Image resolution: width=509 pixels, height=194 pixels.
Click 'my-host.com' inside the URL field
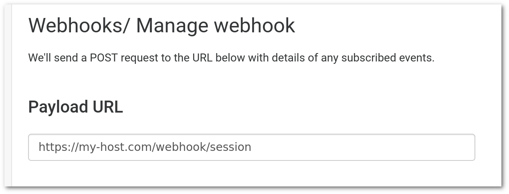tap(110, 148)
